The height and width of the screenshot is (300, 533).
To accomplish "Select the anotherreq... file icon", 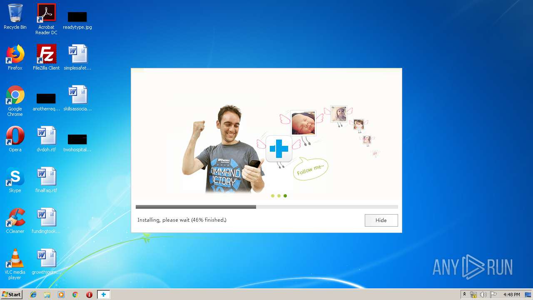I will [x=46, y=102].
